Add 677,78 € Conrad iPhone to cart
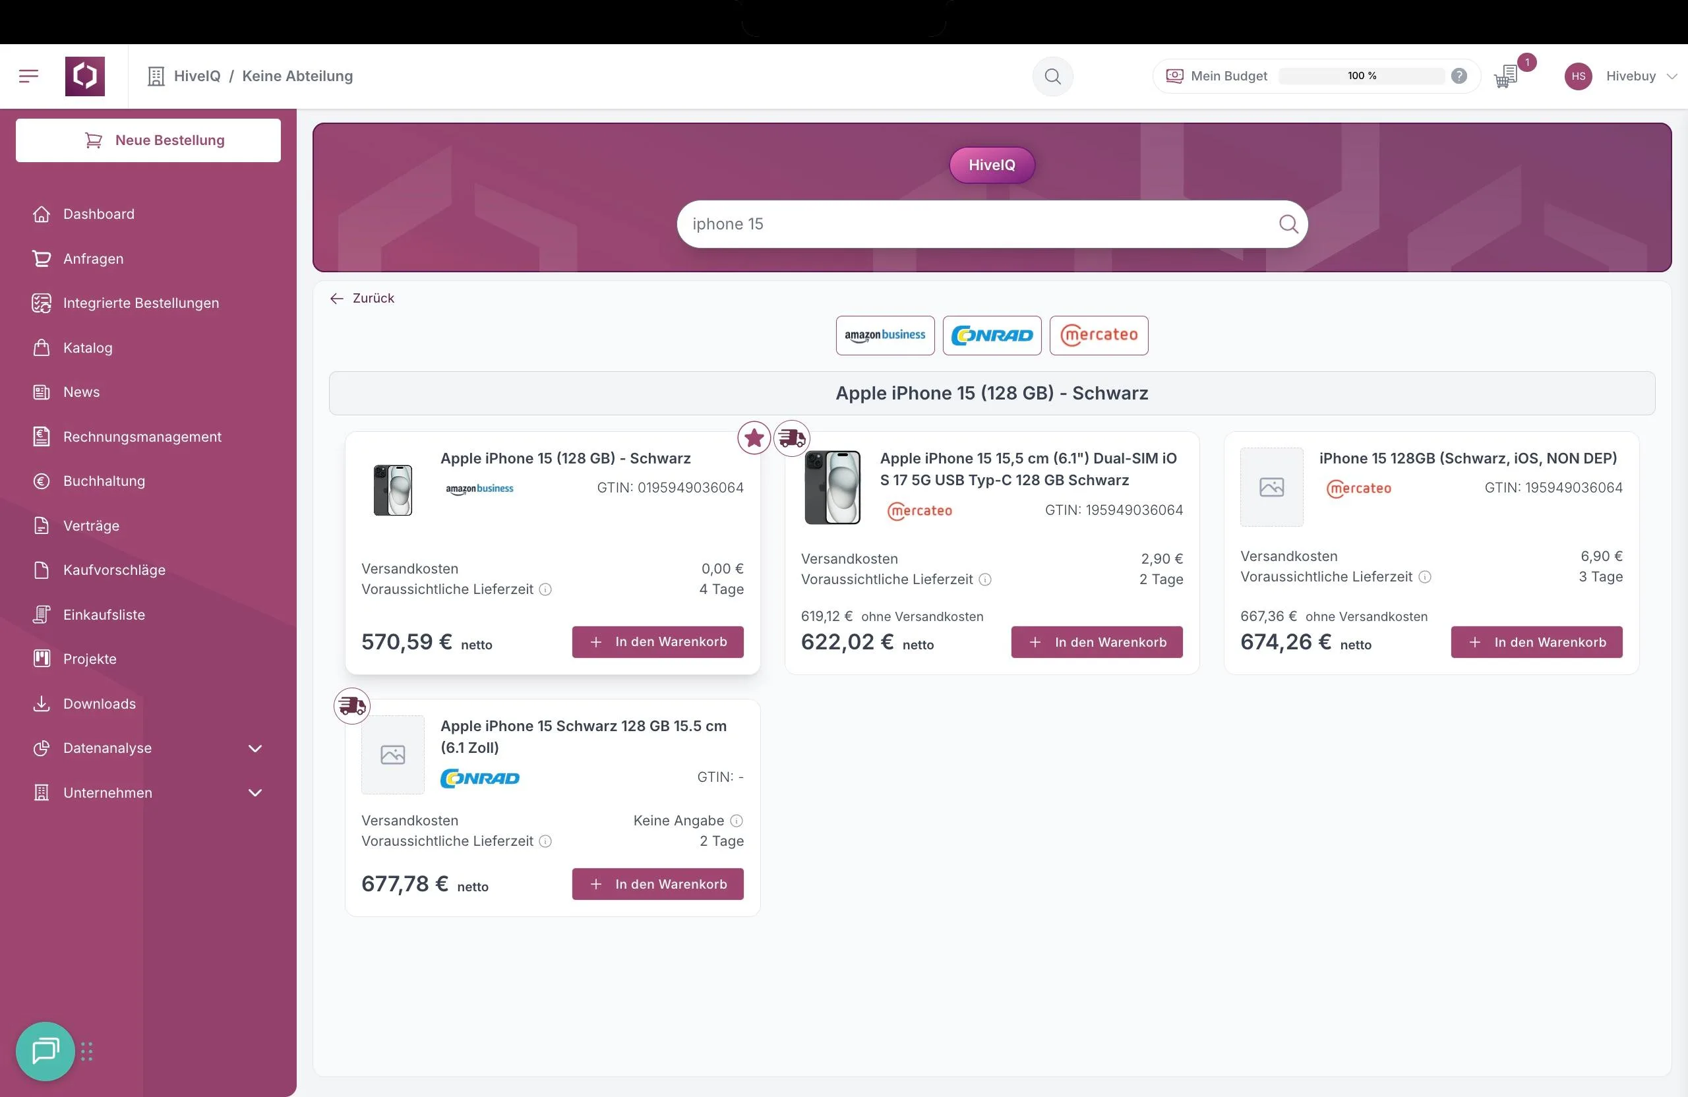 click(x=657, y=884)
